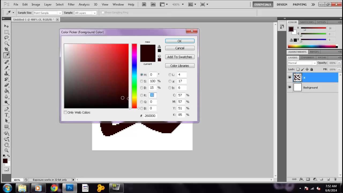
Task: Click the Add layer mask icon
Action: coord(308,179)
